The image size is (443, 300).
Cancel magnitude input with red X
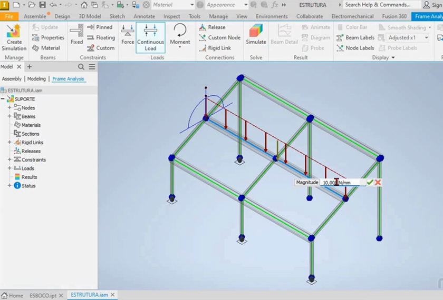(378, 182)
